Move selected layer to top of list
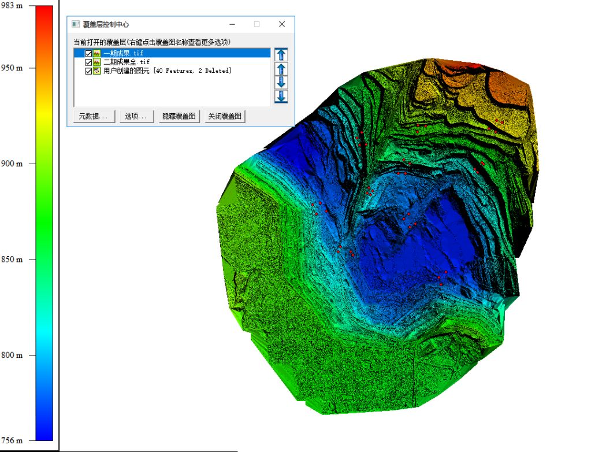Screen dimensions: 606x452 281,55
